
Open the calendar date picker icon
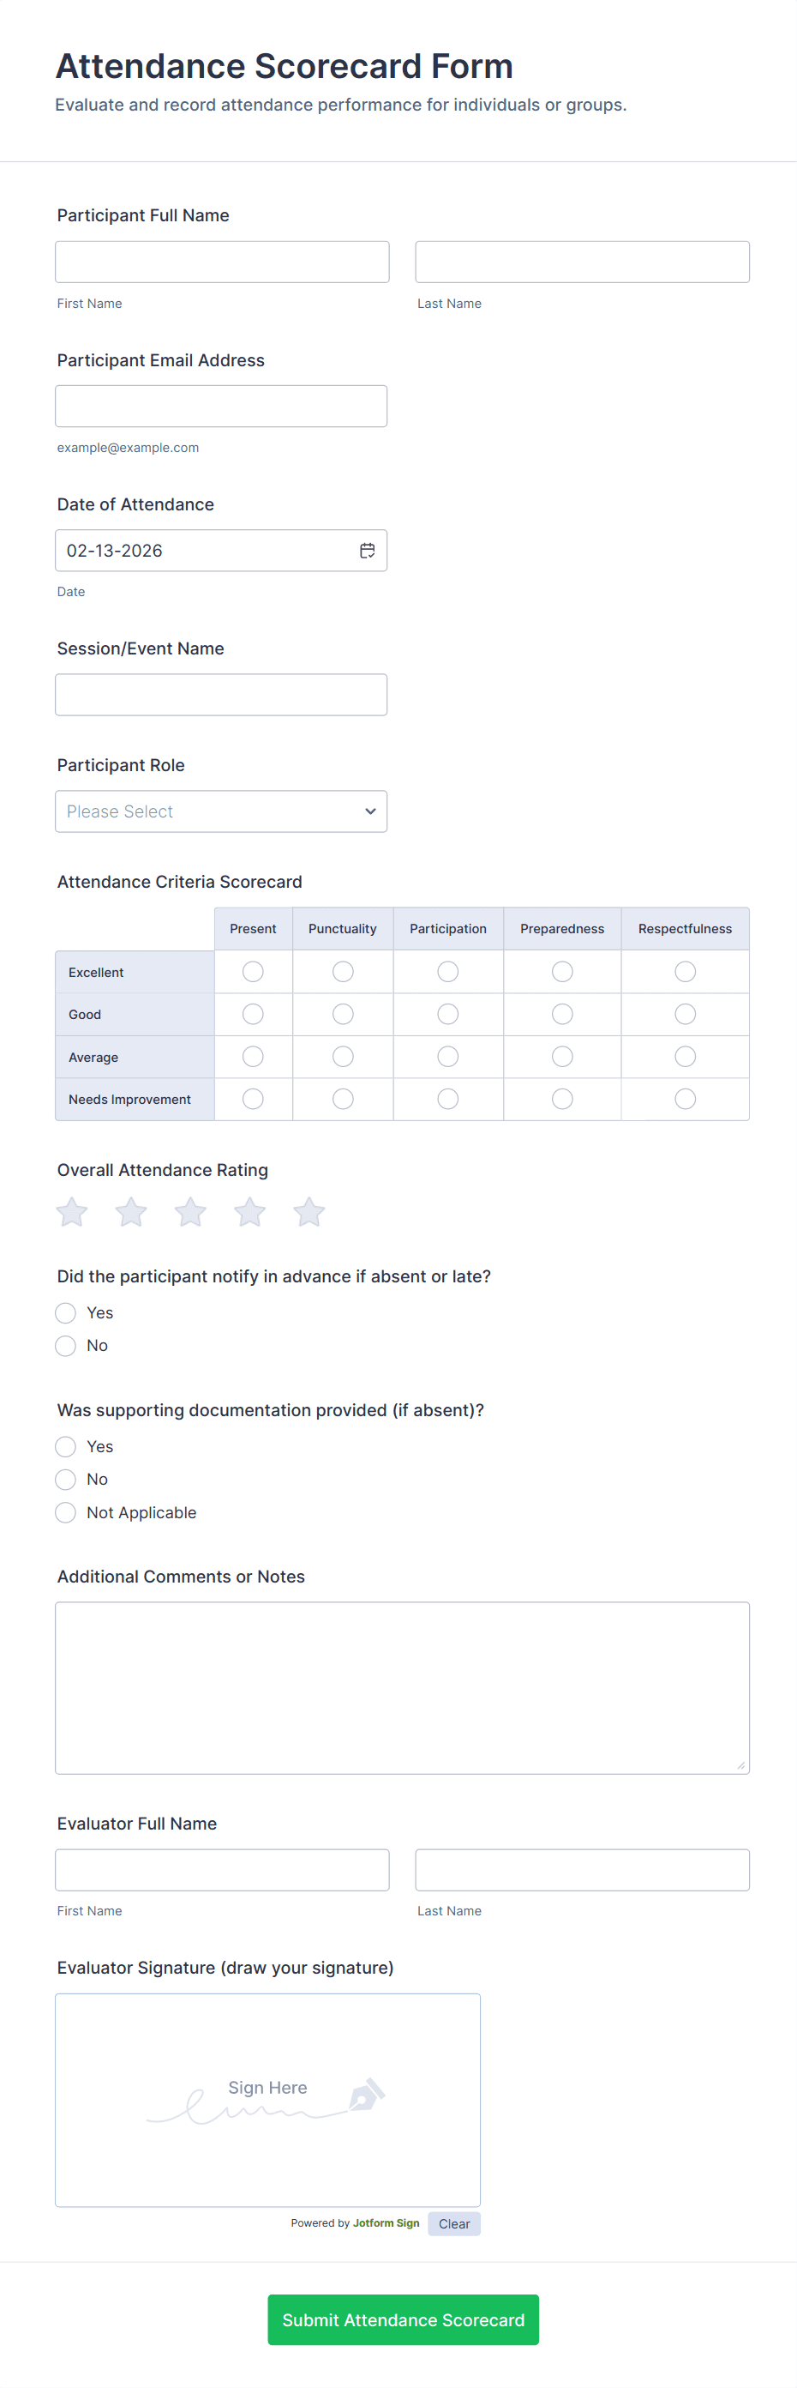[x=368, y=551]
